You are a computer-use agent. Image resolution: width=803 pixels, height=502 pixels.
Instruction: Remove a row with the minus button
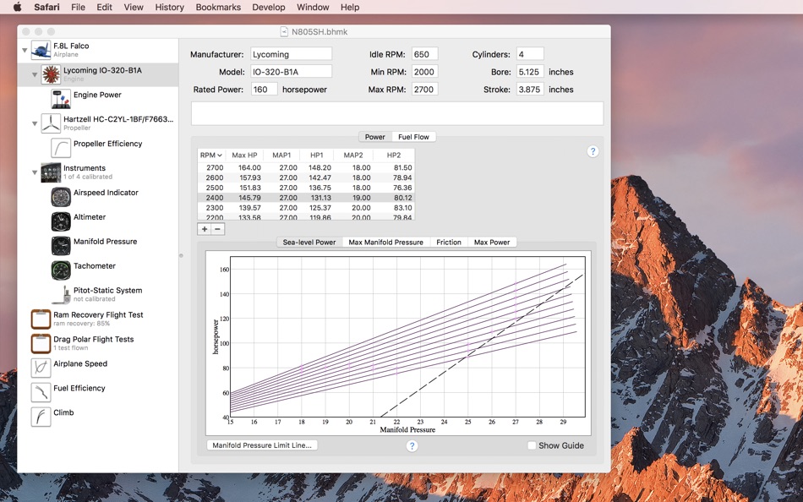click(x=217, y=229)
